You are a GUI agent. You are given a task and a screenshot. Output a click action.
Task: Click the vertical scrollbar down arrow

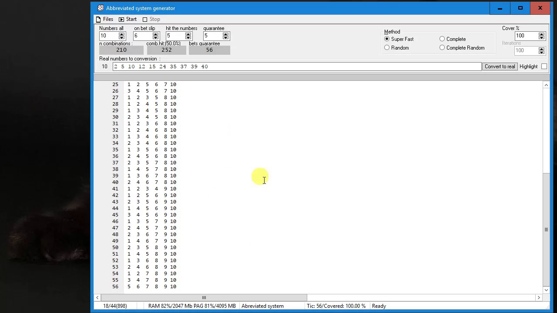pyautogui.click(x=546, y=290)
